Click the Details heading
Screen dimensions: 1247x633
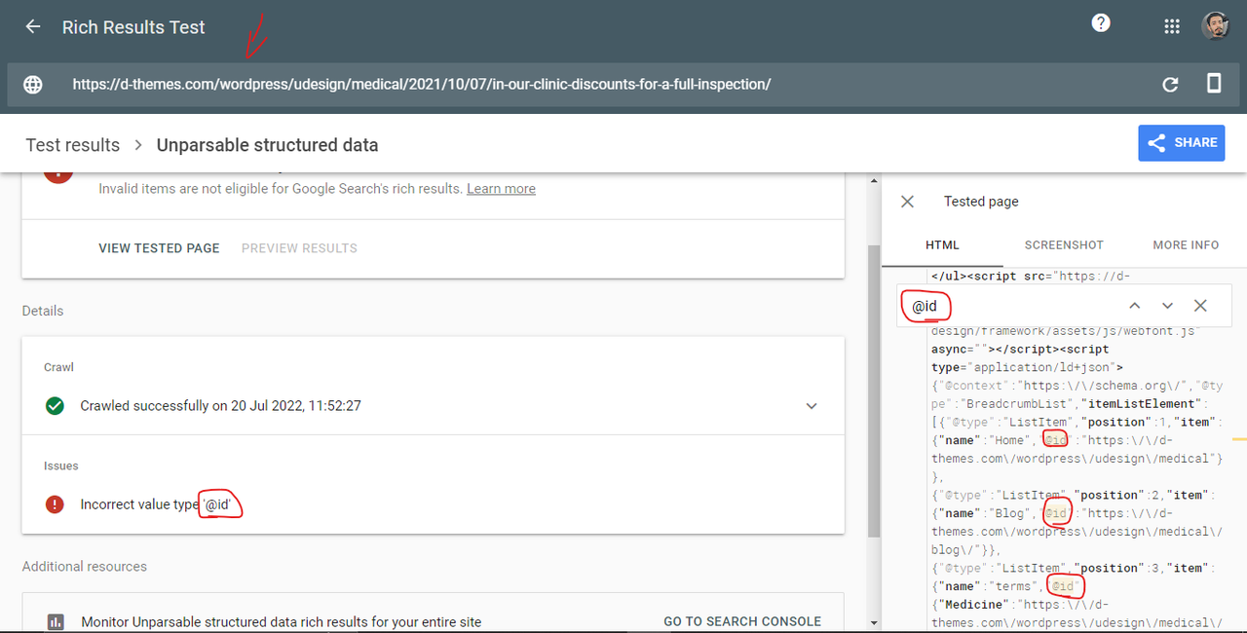pyautogui.click(x=43, y=311)
